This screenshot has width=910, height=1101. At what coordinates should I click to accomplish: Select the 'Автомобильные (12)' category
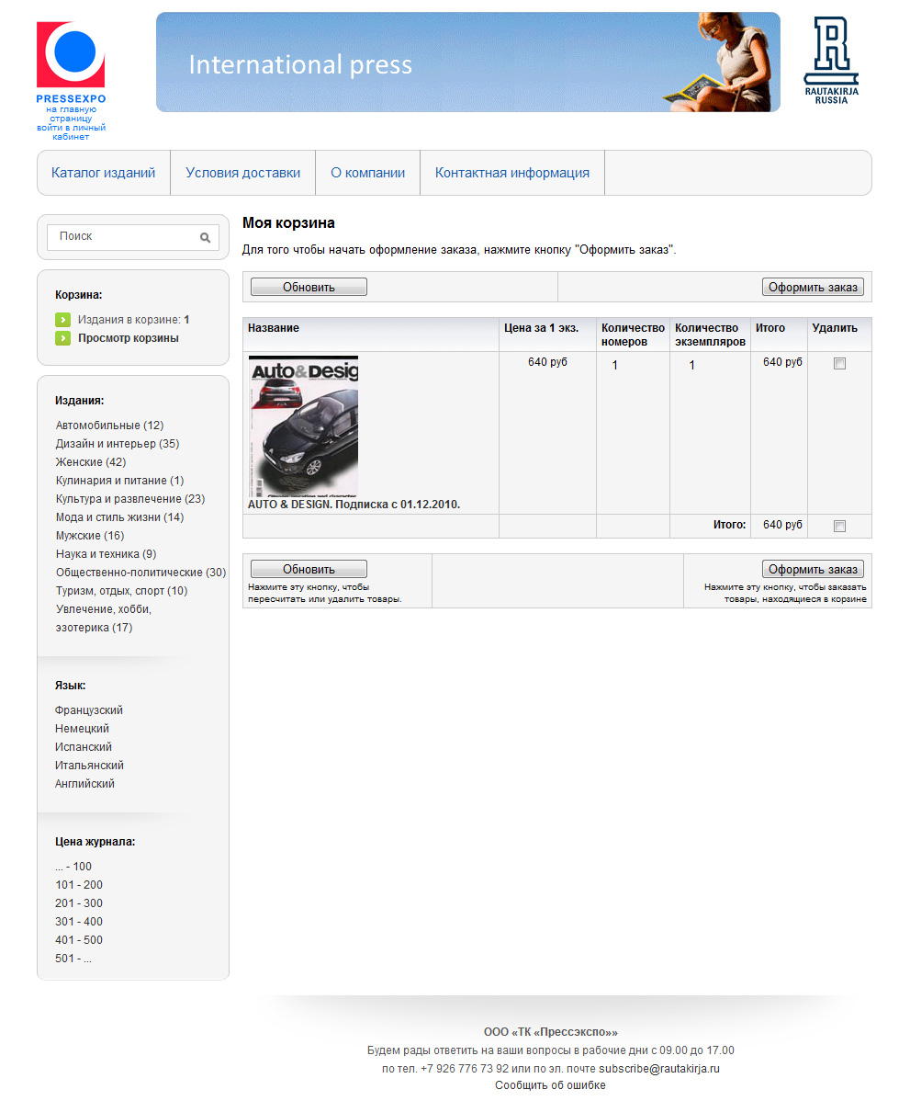coord(109,426)
